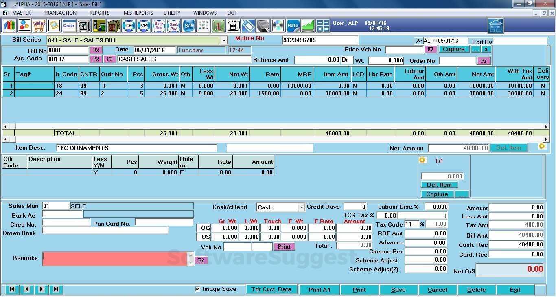The width and height of the screenshot is (556, 297).
Task: Open the Bill Series dropdown
Action: pyautogui.click(x=224, y=40)
